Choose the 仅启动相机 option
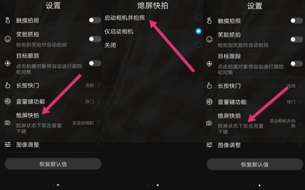This screenshot has height=190, width=305. [152, 31]
